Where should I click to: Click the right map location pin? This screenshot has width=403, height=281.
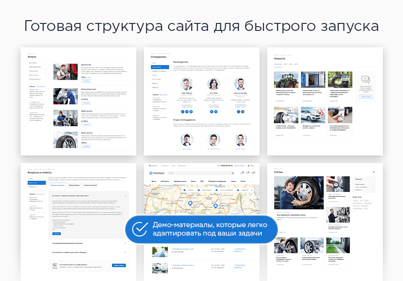[216, 206]
